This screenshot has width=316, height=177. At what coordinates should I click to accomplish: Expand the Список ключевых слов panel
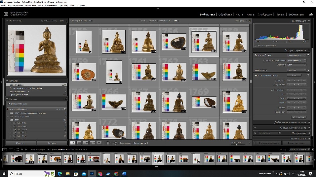[309, 128]
